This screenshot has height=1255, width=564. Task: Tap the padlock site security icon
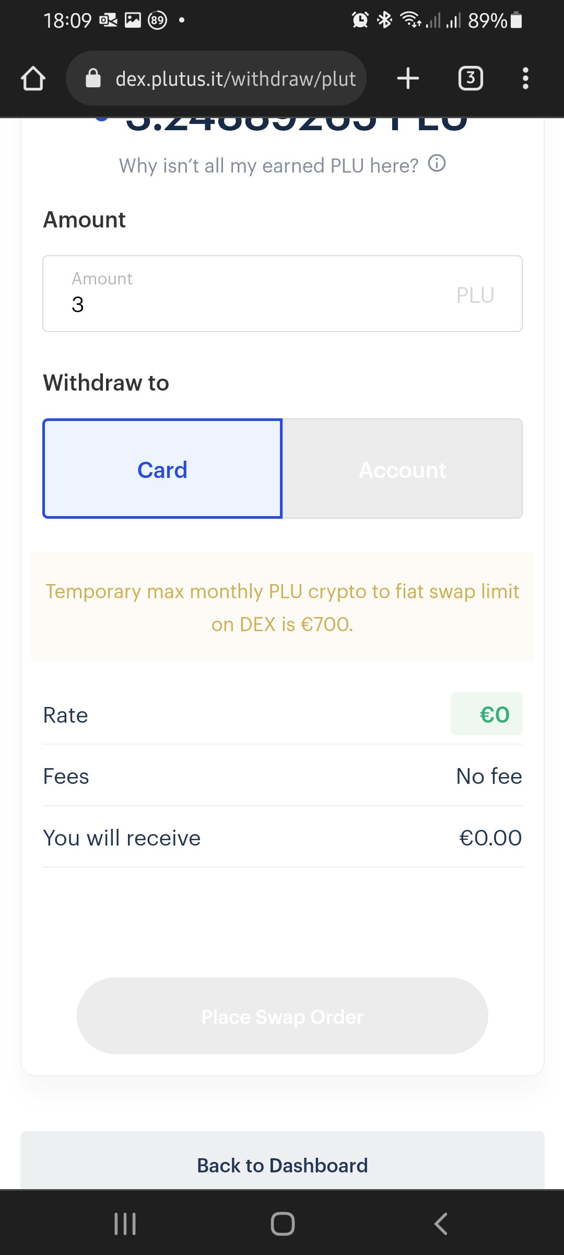pyautogui.click(x=93, y=78)
